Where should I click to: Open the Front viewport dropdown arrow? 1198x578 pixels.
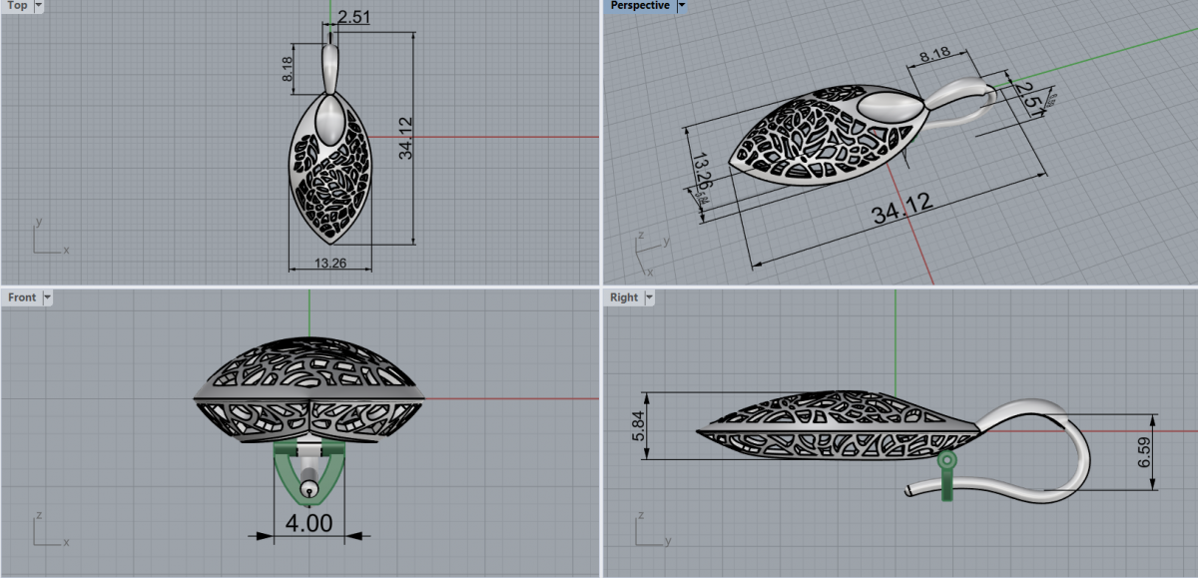(x=47, y=297)
